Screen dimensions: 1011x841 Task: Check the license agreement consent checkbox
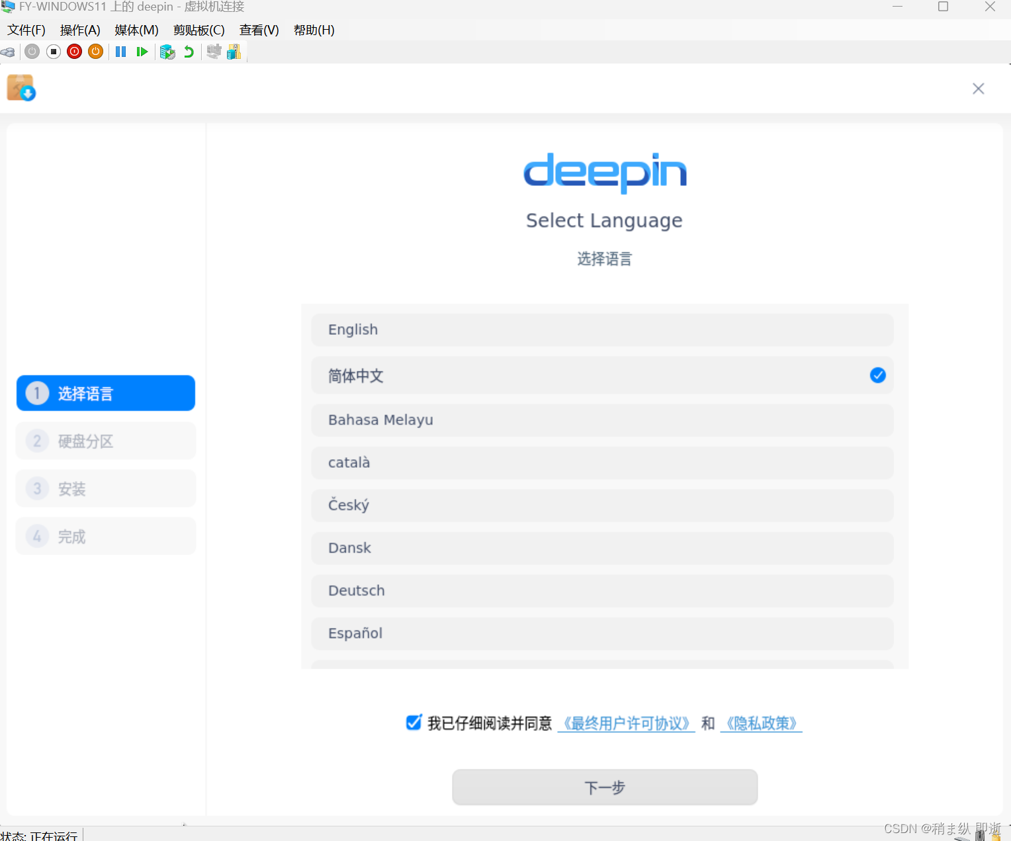[413, 723]
